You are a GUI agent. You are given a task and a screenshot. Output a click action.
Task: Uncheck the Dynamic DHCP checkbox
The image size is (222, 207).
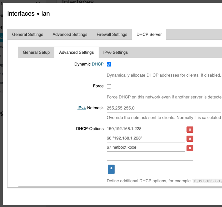pos(109,65)
